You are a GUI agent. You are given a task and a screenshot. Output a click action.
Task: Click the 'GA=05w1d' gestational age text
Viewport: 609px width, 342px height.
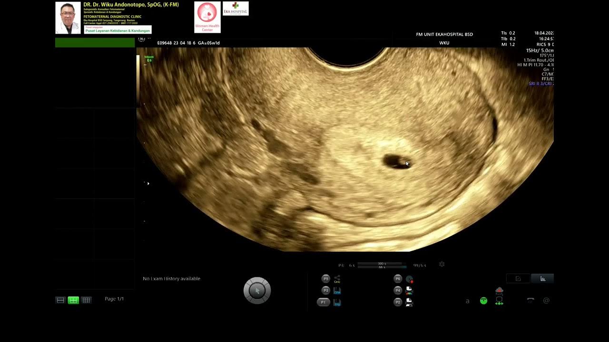[209, 43]
